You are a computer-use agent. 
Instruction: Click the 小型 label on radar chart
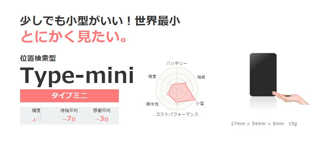pos(200,103)
